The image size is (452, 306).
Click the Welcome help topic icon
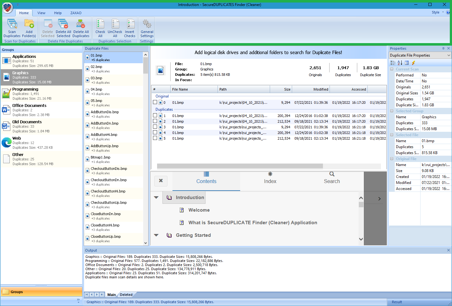coord(182,210)
